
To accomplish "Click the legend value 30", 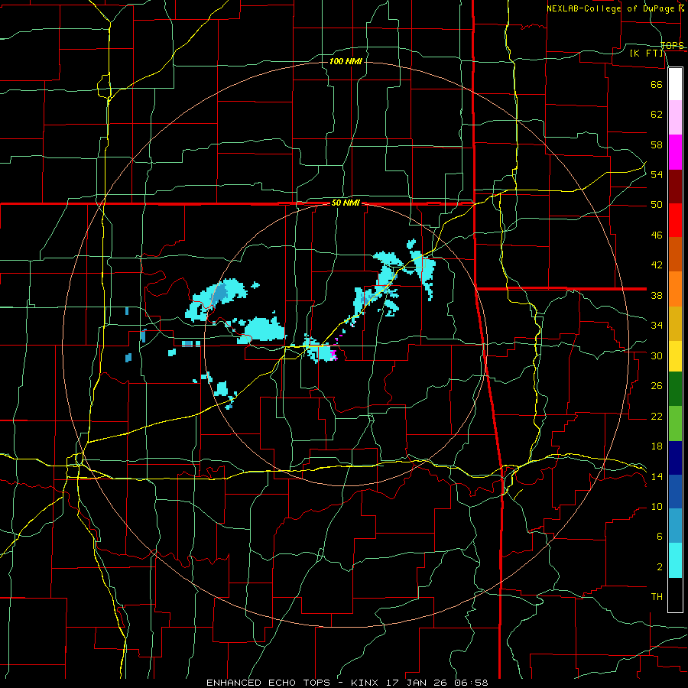I will click(657, 355).
